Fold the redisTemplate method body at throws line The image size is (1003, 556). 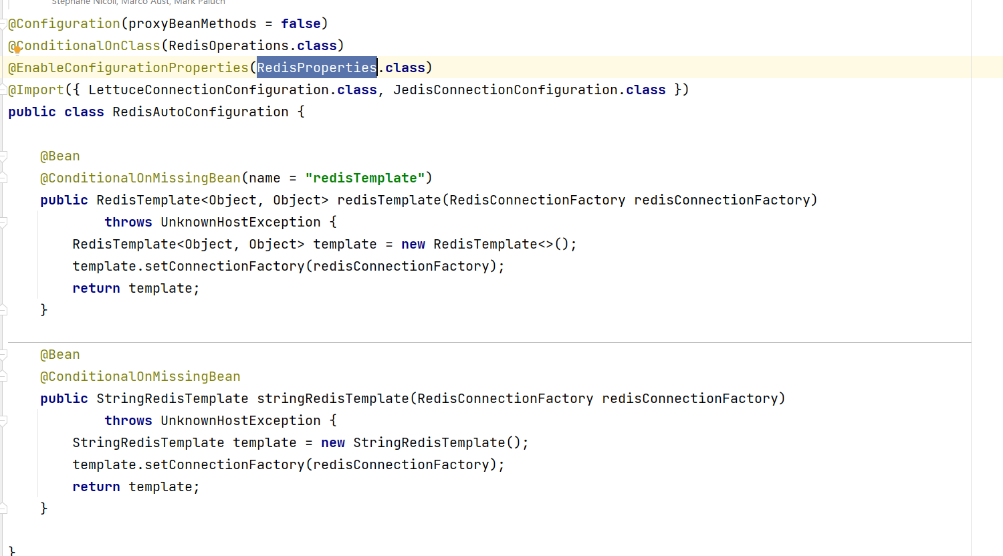(x=3, y=223)
